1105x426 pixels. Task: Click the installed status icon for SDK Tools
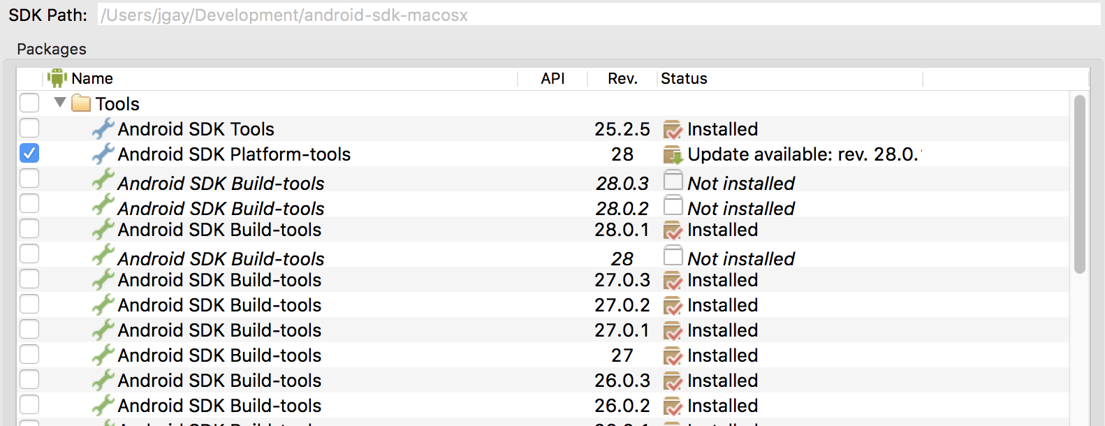[x=673, y=130]
